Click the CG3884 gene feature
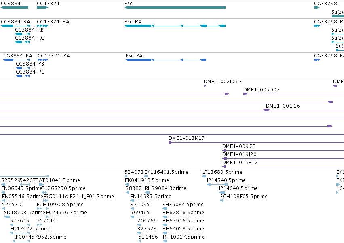 click(x=15, y=8)
